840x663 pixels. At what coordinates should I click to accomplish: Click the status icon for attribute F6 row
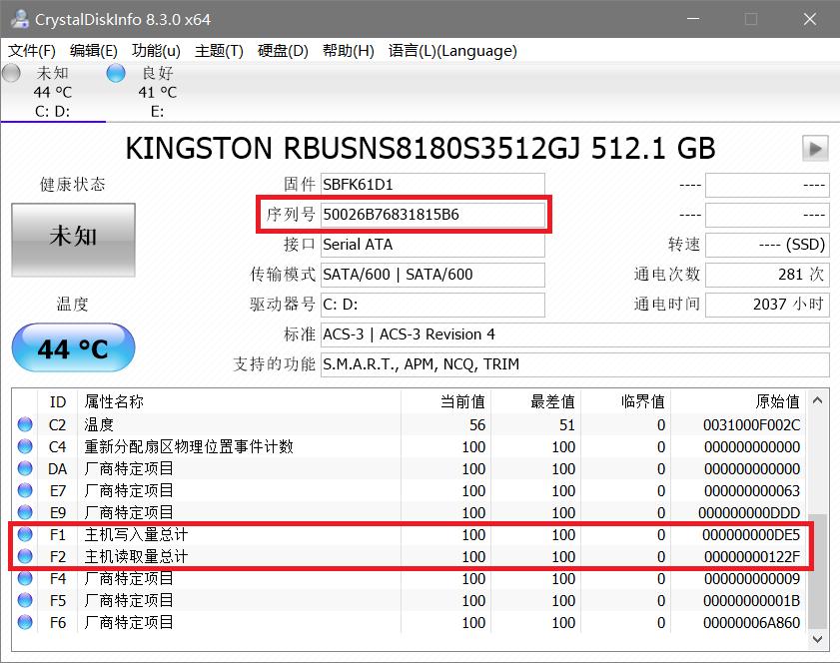click(25, 623)
